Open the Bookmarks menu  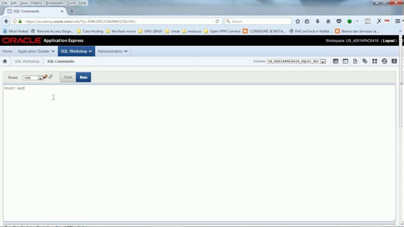coord(54,3)
